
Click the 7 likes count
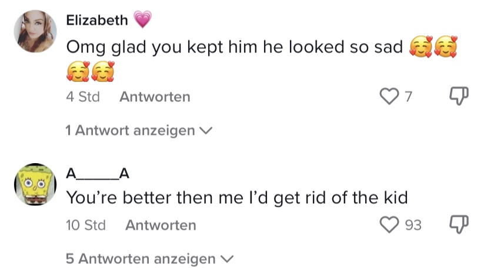tap(408, 97)
